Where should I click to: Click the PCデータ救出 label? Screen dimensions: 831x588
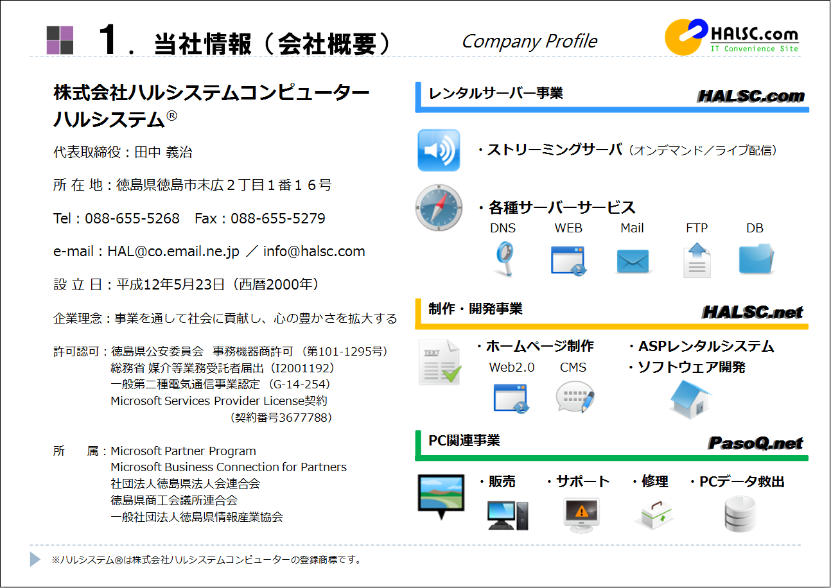click(742, 481)
